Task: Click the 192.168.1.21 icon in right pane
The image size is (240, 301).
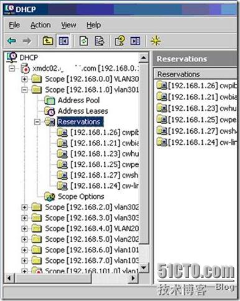Action: tap(162, 96)
